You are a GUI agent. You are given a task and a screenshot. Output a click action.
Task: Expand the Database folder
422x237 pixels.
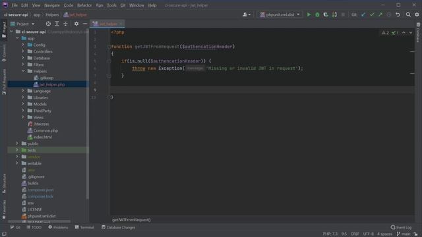[x=23, y=58]
